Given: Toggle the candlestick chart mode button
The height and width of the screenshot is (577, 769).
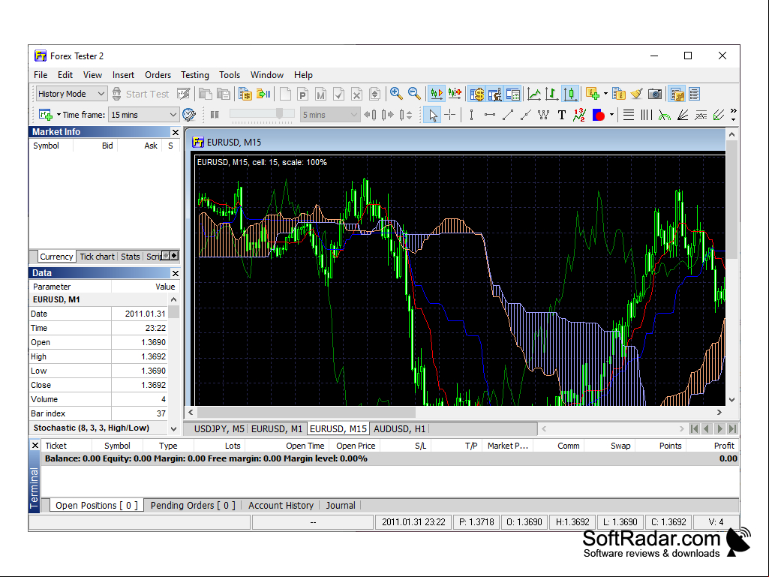Looking at the screenshot, I should click(570, 94).
